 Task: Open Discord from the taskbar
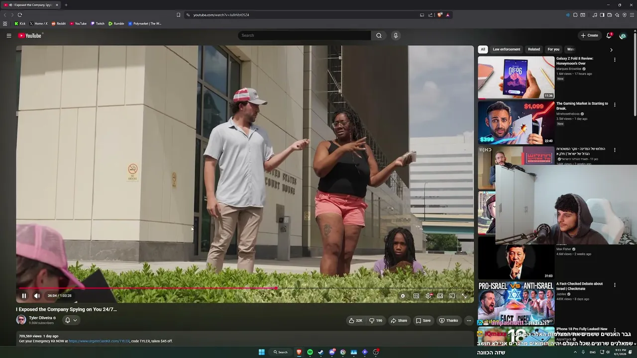coord(332,352)
